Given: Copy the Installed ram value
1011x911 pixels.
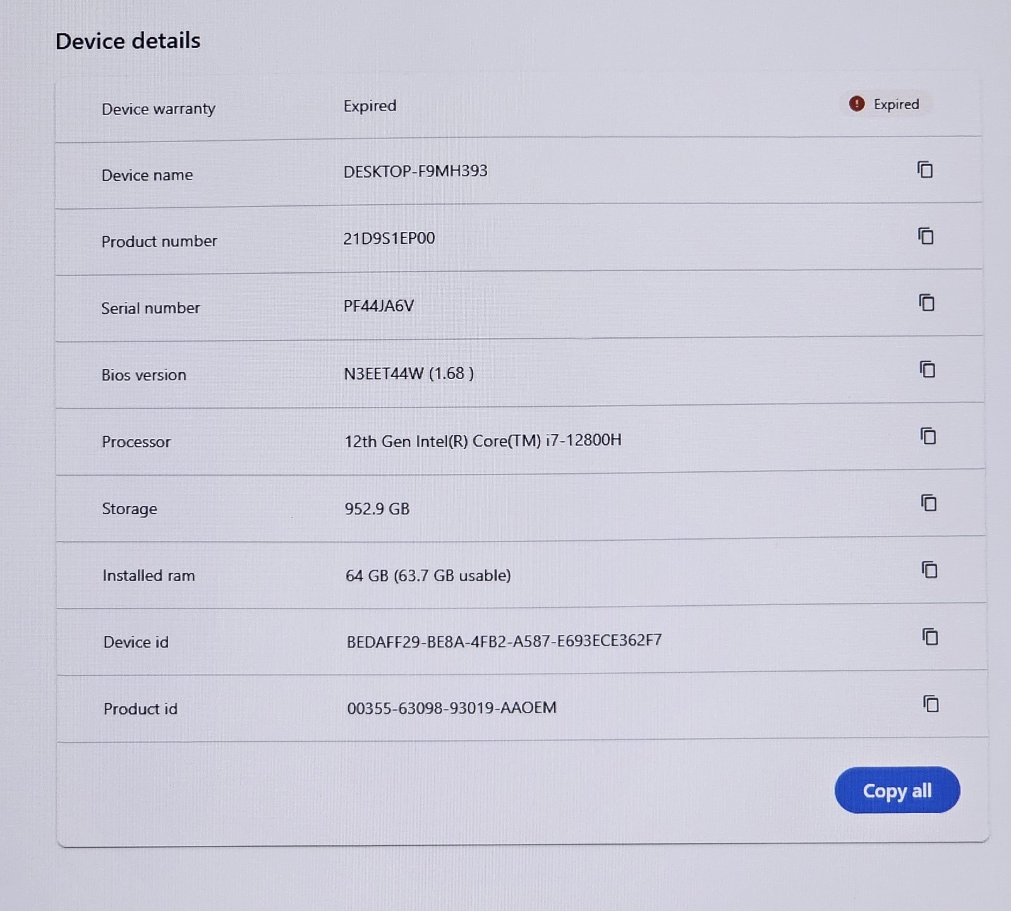Looking at the screenshot, I should pyautogui.click(x=929, y=570).
